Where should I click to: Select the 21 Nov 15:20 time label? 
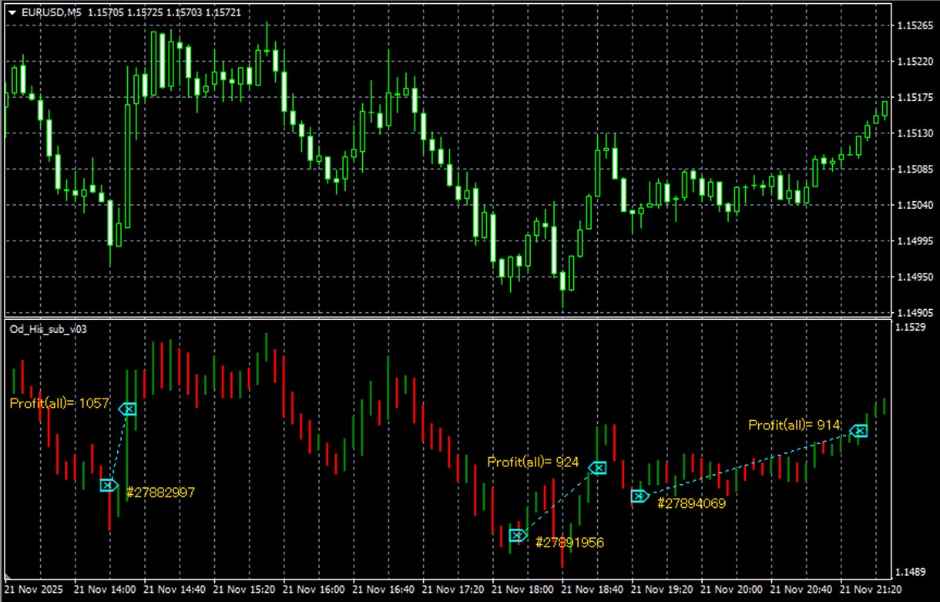(244, 590)
